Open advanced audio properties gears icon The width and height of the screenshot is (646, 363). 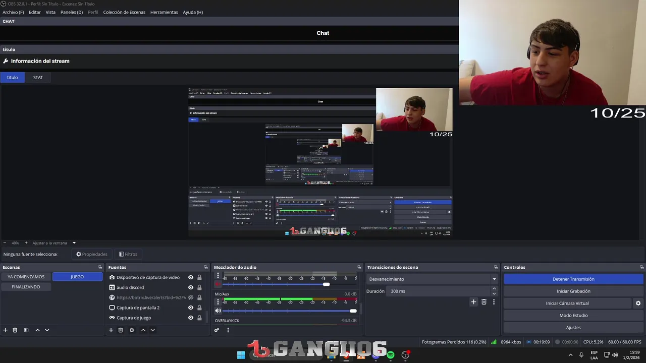(x=217, y=330)
